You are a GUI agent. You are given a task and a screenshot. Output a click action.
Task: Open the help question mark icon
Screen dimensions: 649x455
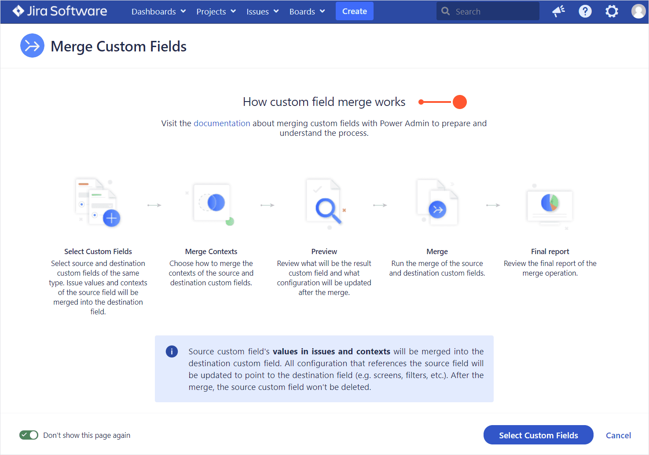pos(585,11)
